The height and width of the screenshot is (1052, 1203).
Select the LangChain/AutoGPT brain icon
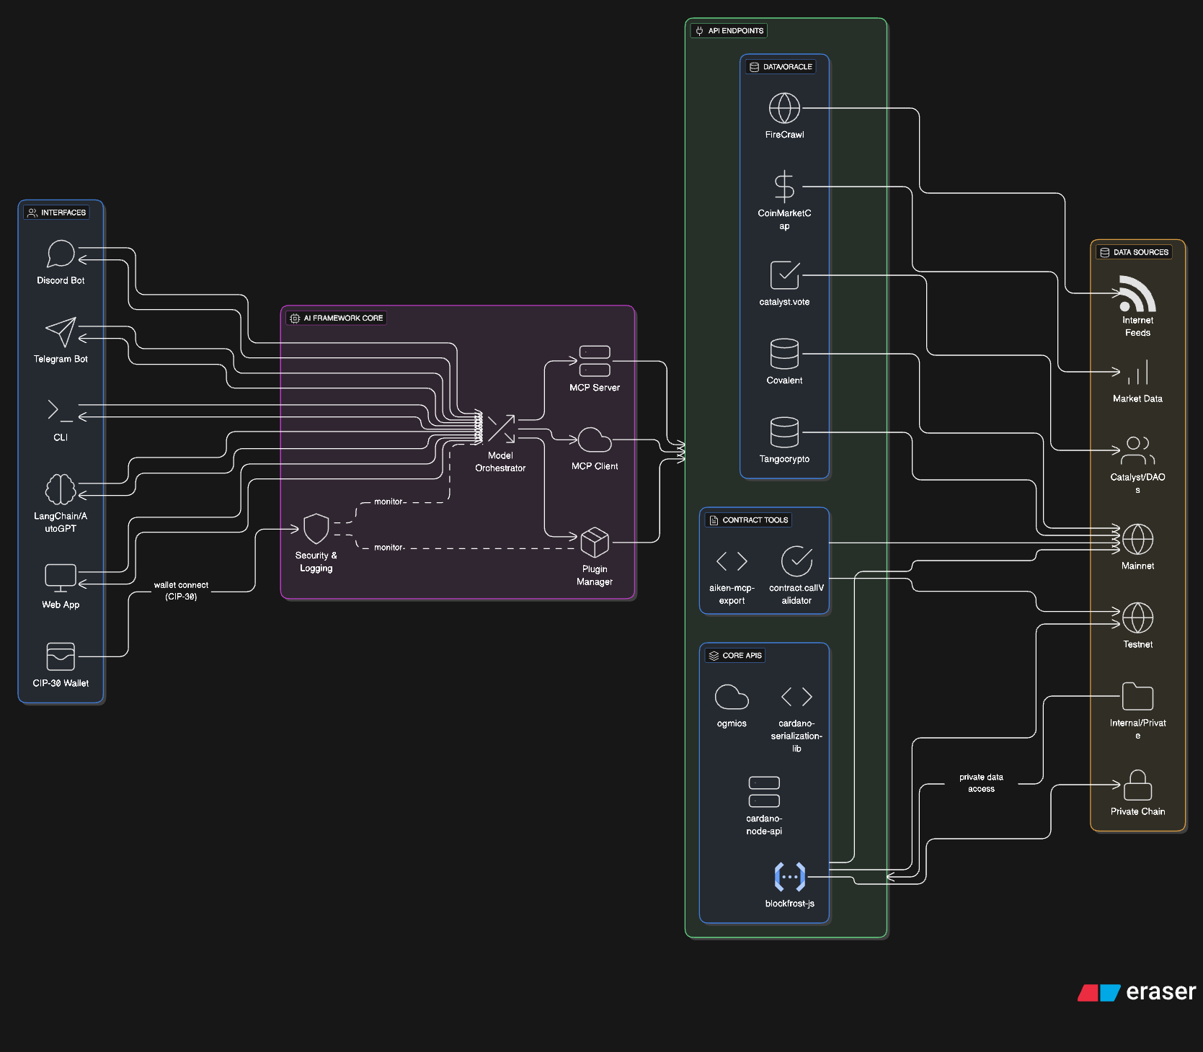point(61,489)
